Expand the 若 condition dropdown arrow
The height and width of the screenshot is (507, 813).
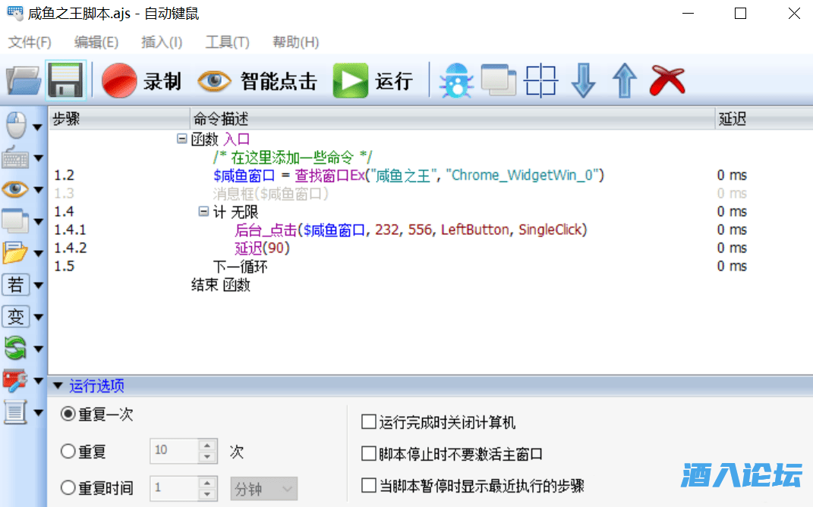(39, 286)
